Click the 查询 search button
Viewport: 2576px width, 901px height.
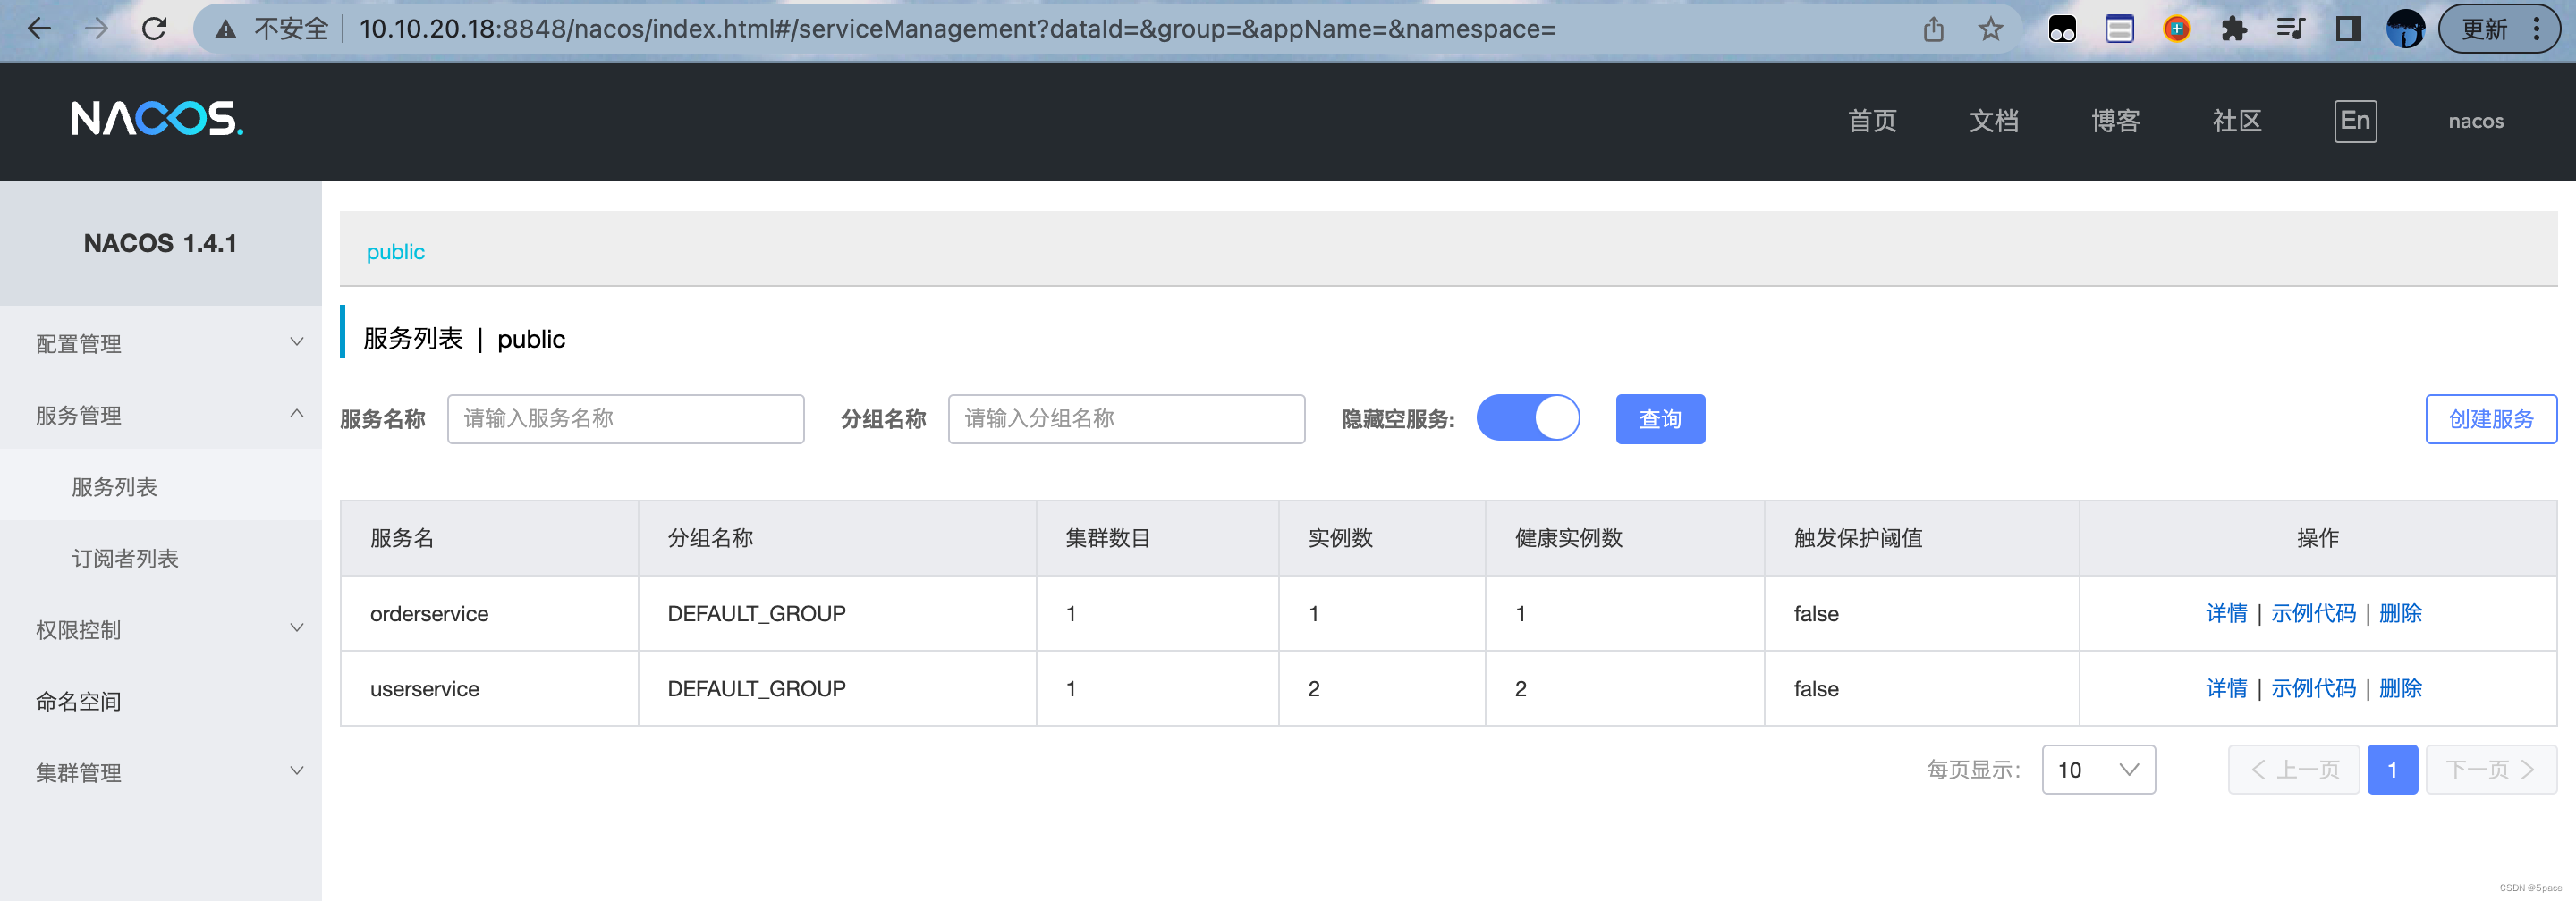click(1660, 418)
